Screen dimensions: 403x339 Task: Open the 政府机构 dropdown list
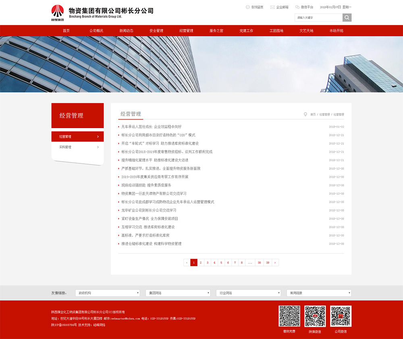click(x=108, y=293)
